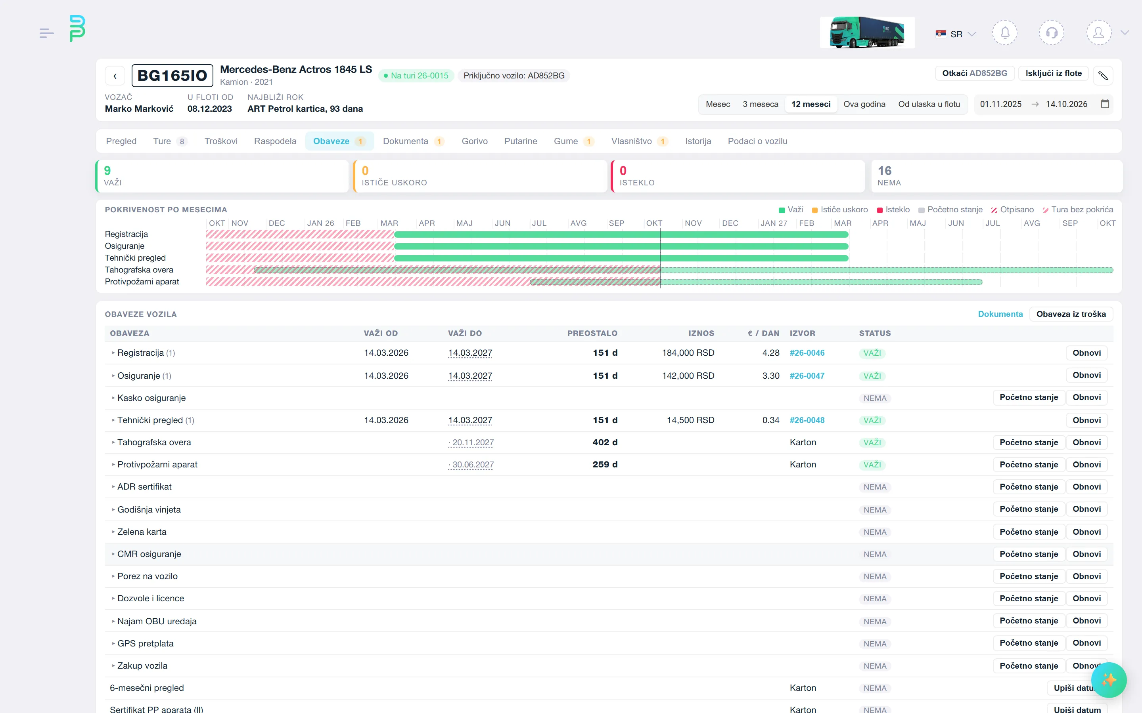The height and width of the screenshot is (713, 1142).
Task: Expand the Kasko osiguranje row
Action: coord(113,398)
